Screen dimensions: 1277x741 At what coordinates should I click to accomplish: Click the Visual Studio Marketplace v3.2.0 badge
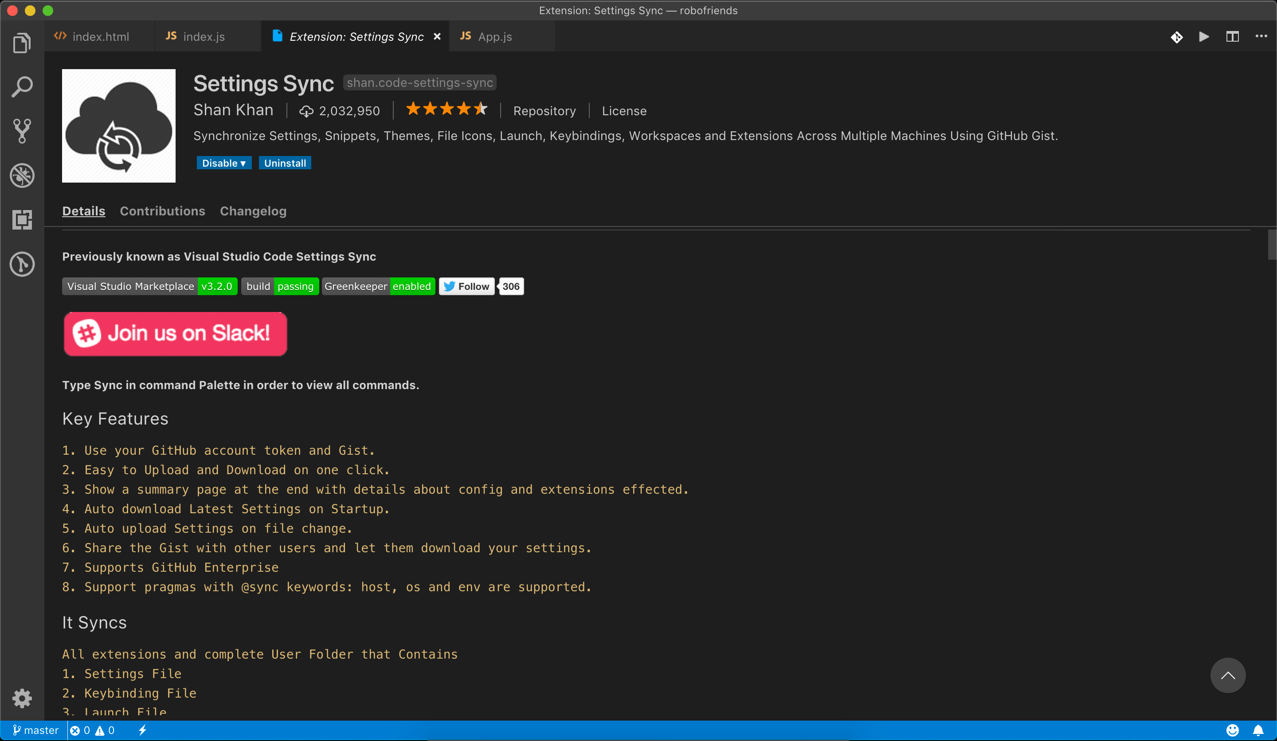click(x=149, y=286)
